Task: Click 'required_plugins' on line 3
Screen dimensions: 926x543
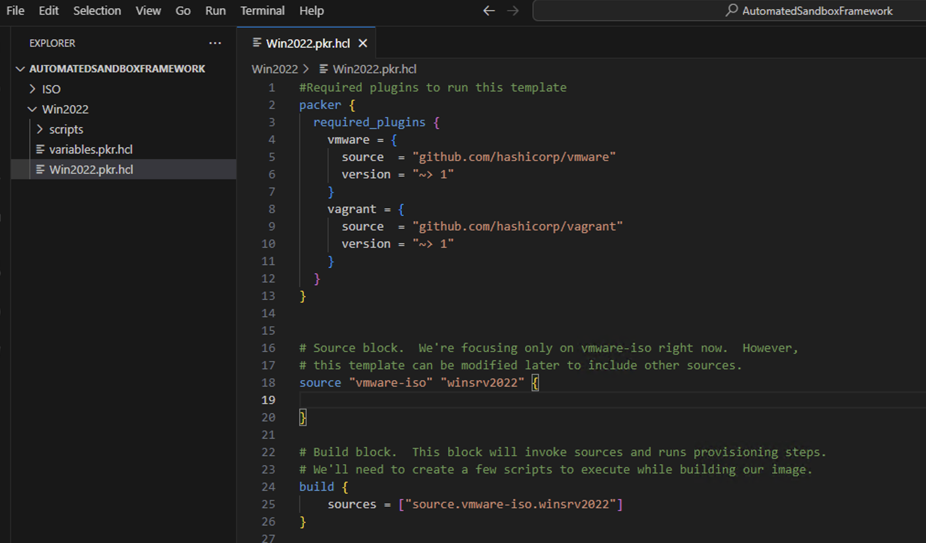Action: tap(369, 122)
